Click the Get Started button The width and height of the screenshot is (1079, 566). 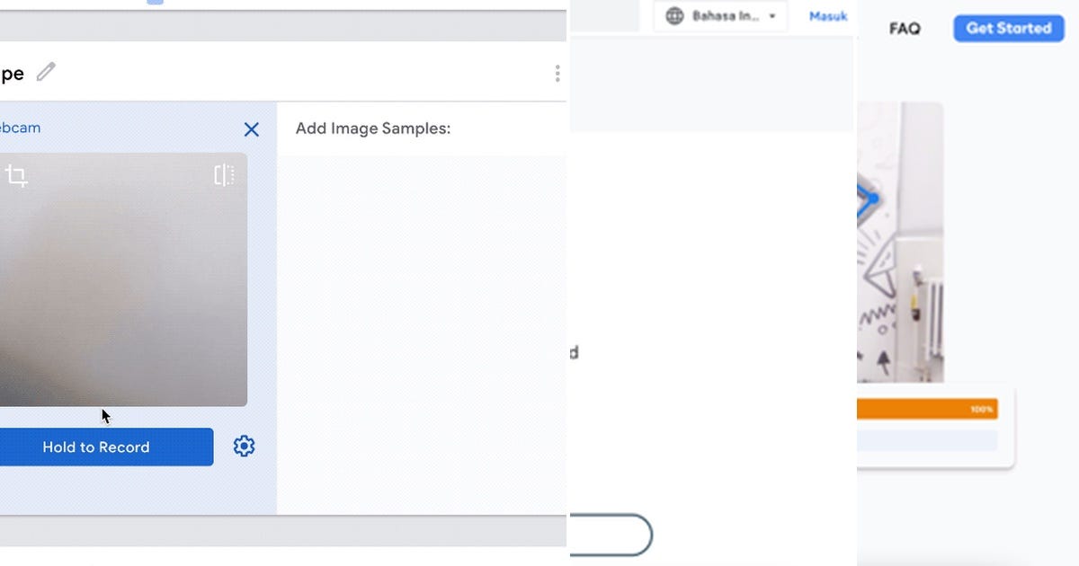coord(1008,28)
